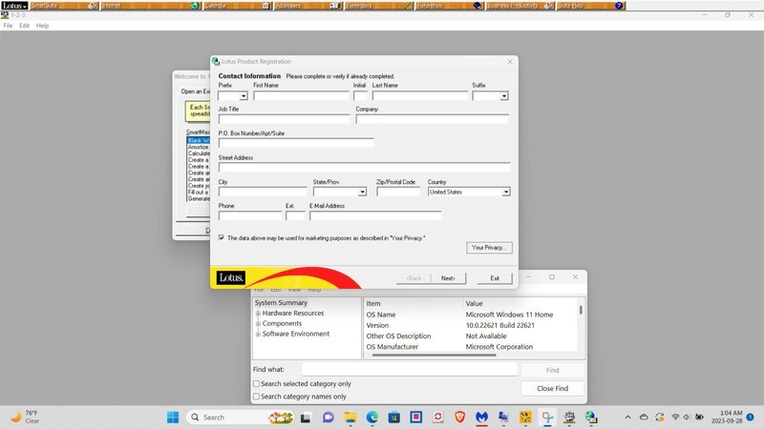Screen dimensions: 764x429
Task: Click the System Information horizontal scrollbar
Action: tap(435, 355)
